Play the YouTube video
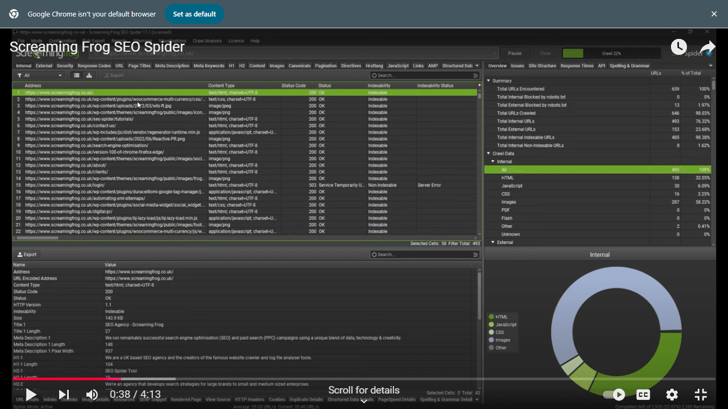This screenshot has height=409, width=728. 31,395
